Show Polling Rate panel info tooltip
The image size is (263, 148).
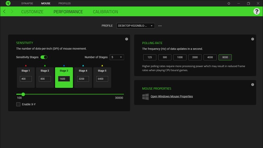pyautogui.click(x=252, y=39)
